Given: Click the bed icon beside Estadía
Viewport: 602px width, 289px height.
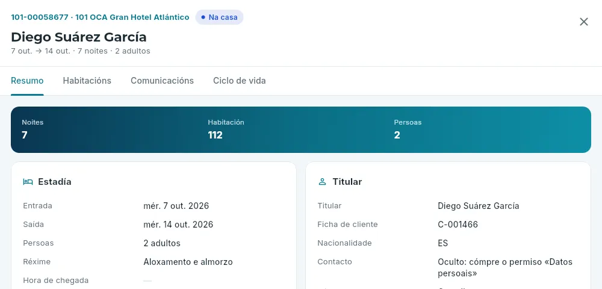Looking at the screenshot, I should pyautogui.click(x=28, y=182).
